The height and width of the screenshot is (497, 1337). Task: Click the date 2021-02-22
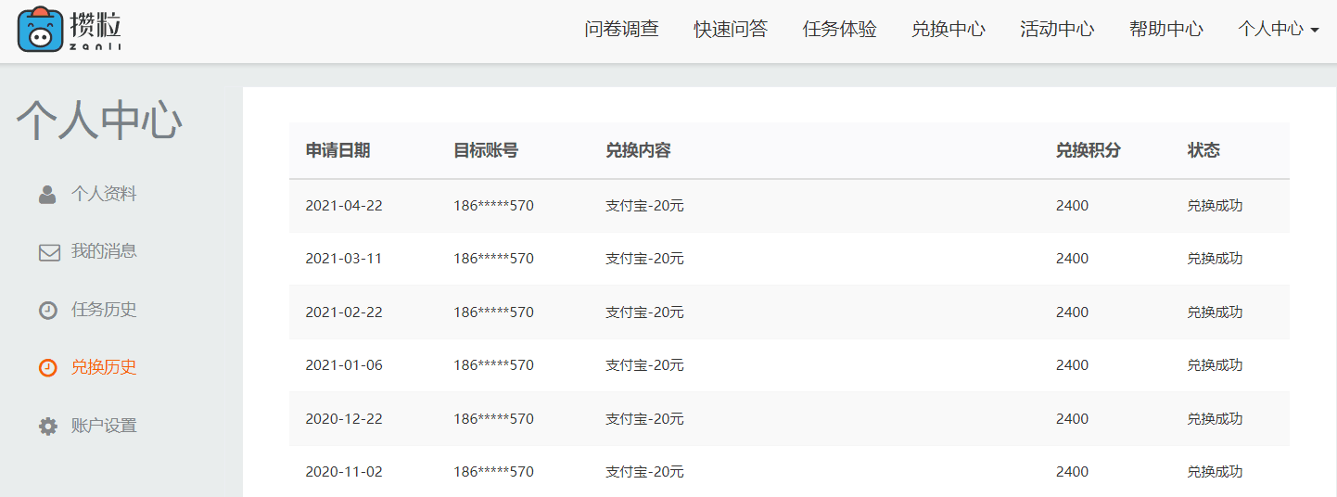344,312
